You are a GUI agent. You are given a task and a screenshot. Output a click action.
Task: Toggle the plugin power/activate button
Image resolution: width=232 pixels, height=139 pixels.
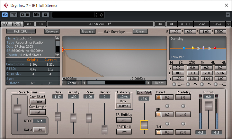tap(5, 15)
